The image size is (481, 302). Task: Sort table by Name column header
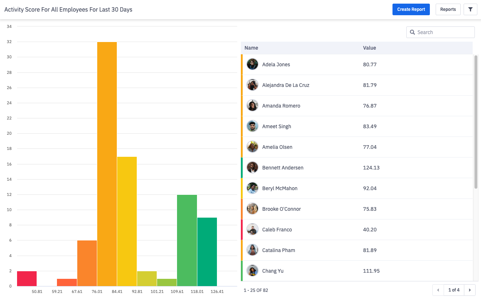pos(251,48)
